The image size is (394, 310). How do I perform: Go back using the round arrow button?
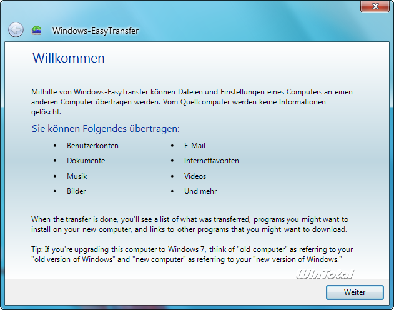[x=16, y=30]
